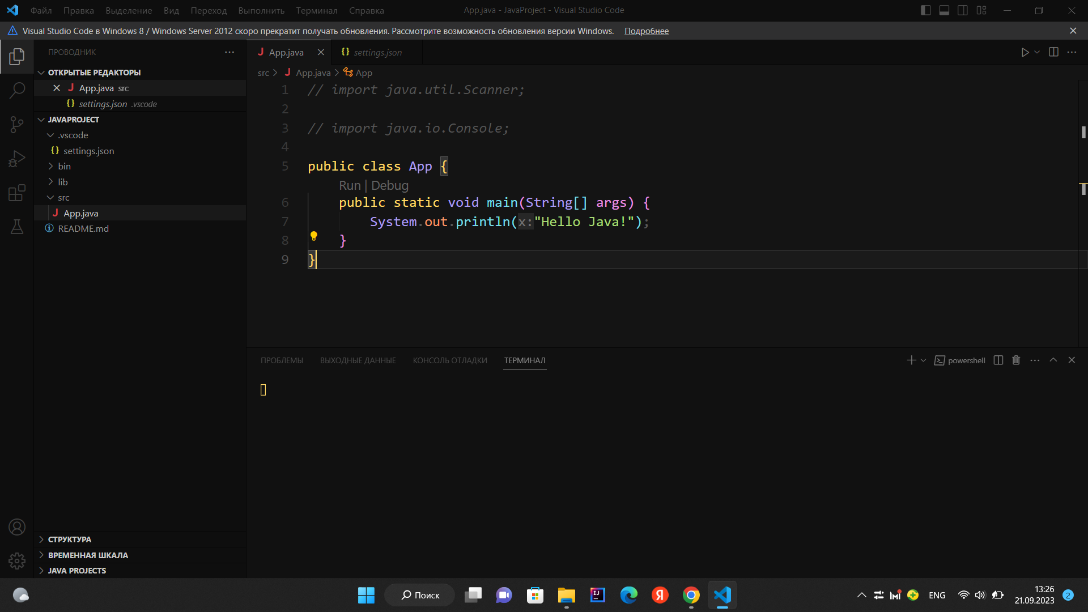This screenshot has width=1088, height=612.
Task: Split the editor to the right
Action: (1053, 52)
